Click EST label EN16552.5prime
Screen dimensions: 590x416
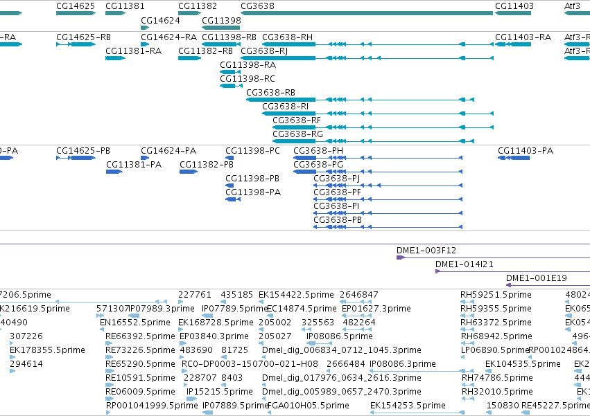click(135, 323)
